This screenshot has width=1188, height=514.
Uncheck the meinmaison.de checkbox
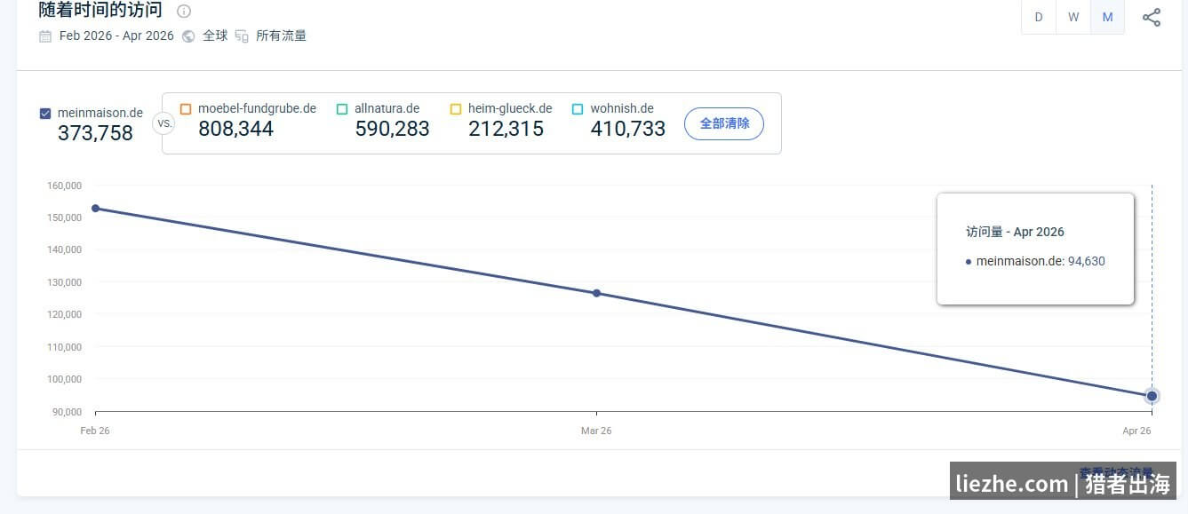click(45, 113)
